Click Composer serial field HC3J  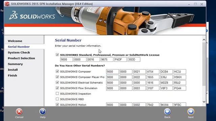180,72
